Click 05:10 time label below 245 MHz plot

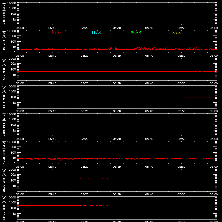point(52,28)
